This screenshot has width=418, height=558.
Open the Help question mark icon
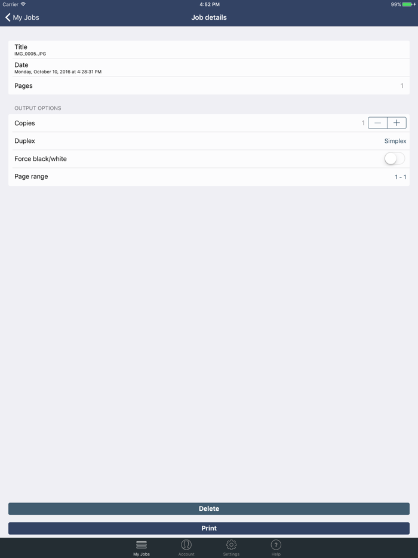click(x=276, y=545)
